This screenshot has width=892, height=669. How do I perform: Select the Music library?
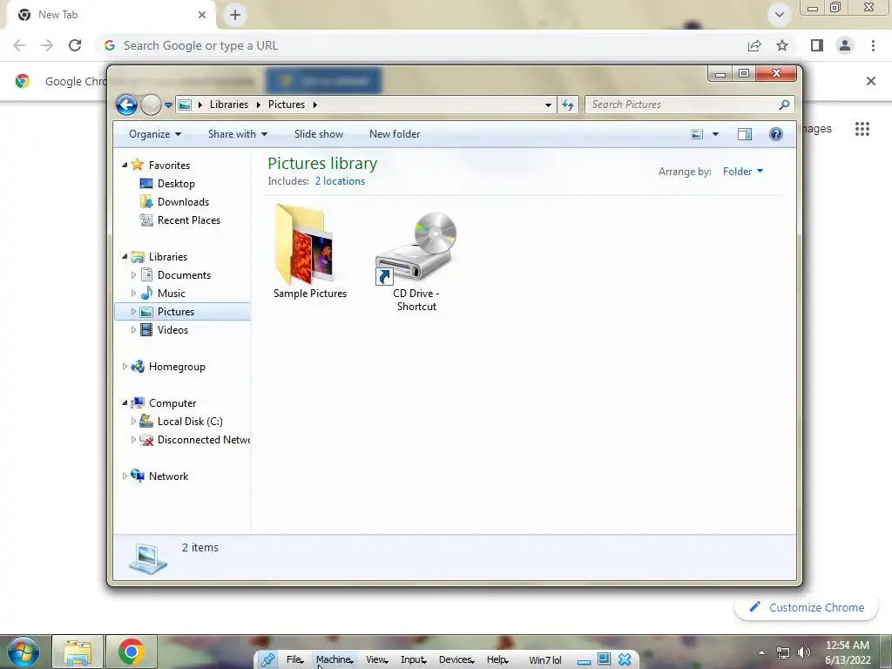click(172, 294)
